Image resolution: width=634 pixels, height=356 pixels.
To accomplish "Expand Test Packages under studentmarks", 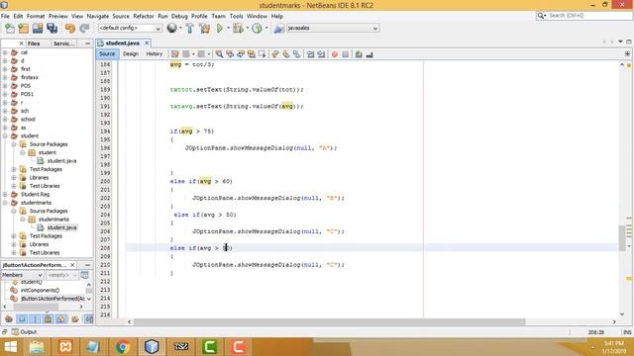I will [14, 236].
